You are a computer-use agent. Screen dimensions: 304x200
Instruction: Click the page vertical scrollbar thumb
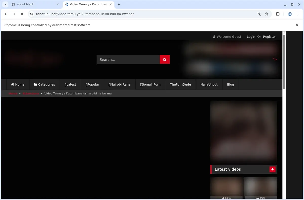point(284,62)
